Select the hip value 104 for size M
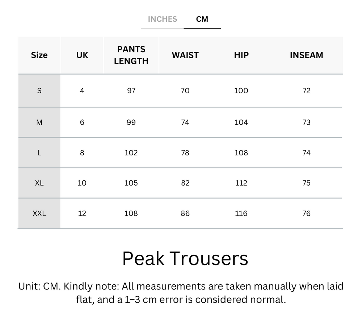Image resolution: width=362 pixels, height=318 pixels. [x=241, y=122]
